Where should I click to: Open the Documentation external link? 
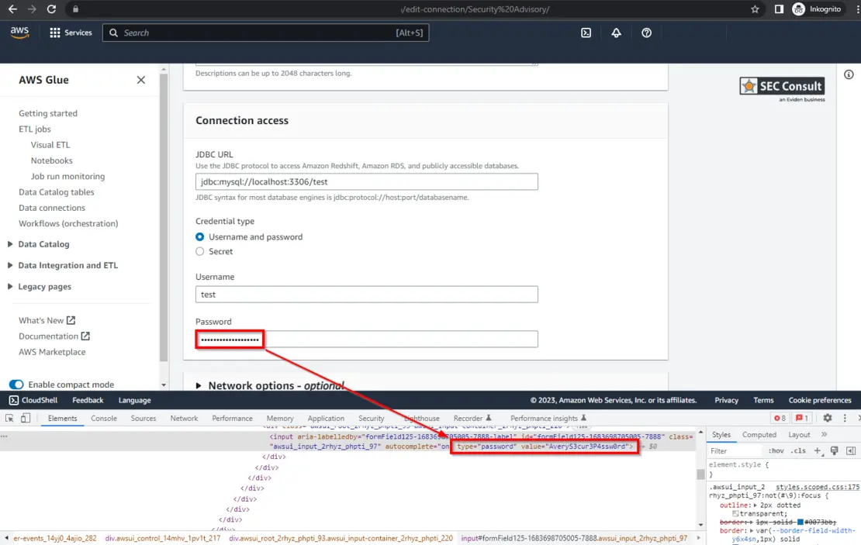(54, 336)
